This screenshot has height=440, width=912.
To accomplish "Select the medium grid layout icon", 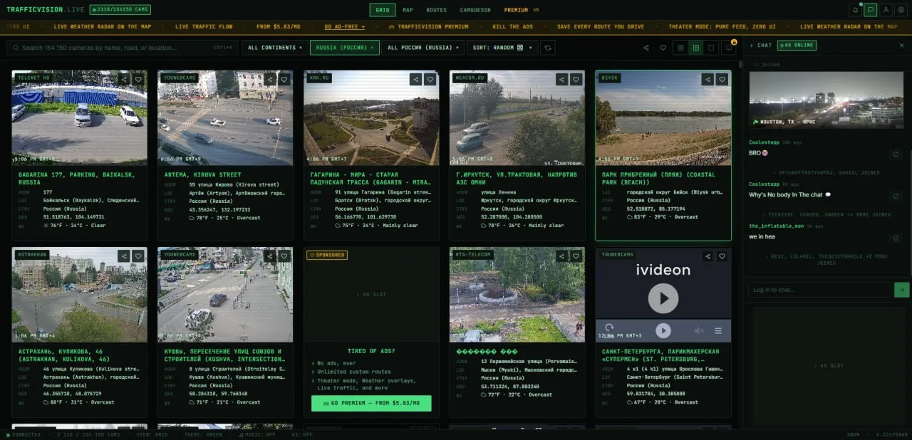I will pyautogui.click(x=696, y=48).
